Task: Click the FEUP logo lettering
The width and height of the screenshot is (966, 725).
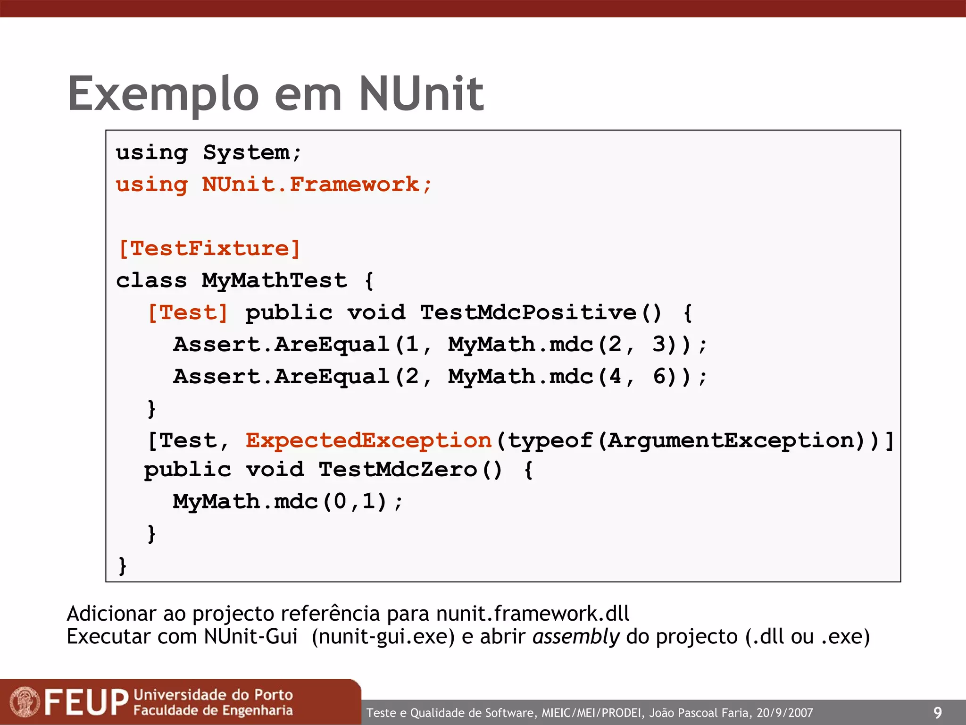Action: [x=86, y=702]
